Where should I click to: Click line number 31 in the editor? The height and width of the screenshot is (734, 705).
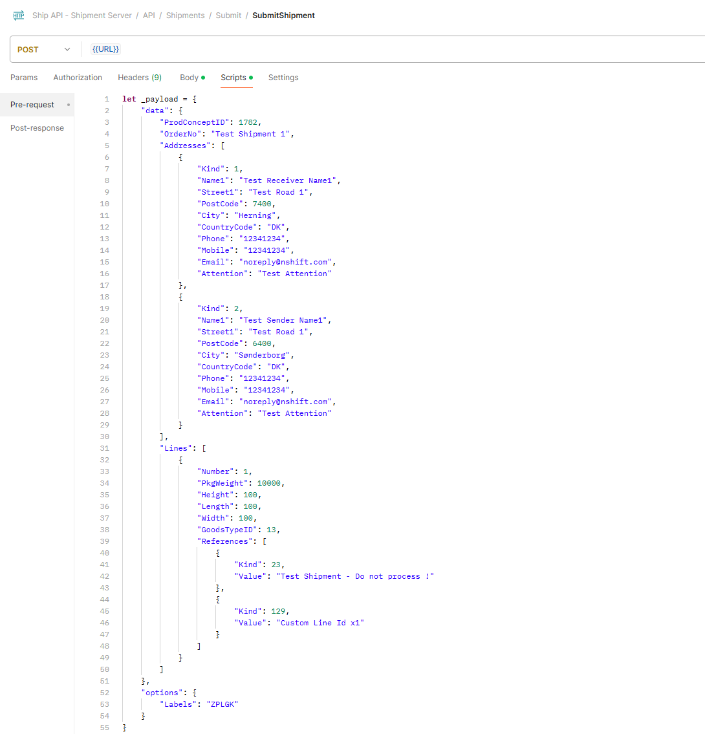105,448
